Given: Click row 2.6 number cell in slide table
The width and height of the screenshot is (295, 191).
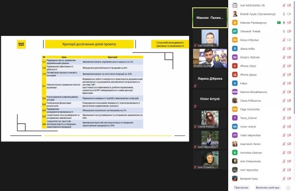Looking at the screenshot, I should click(x=44, y=124).
